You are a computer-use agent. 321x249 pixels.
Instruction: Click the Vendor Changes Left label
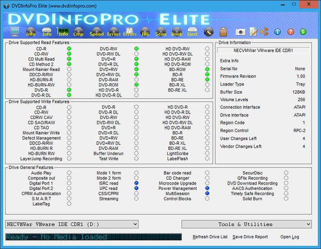pyautogui.click(x=241, y=147)
